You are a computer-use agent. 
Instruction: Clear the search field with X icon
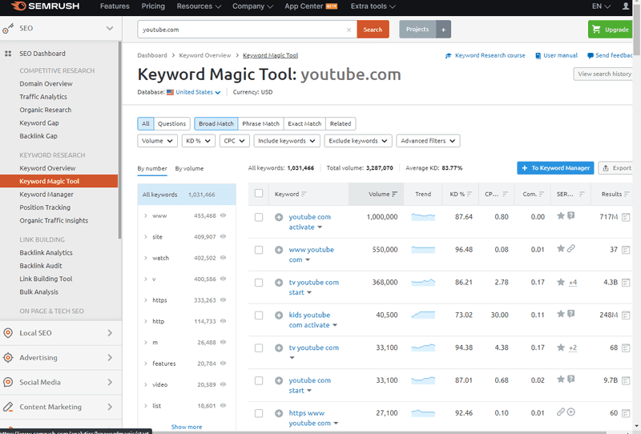pyautogui.click(x=349, y=30)
